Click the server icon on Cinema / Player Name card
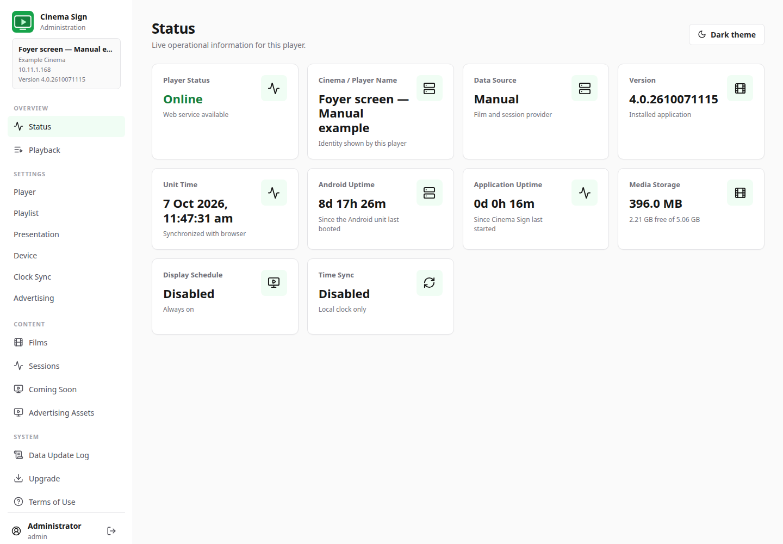The height and width of the screenshot is (544, 783). (430, 88)
